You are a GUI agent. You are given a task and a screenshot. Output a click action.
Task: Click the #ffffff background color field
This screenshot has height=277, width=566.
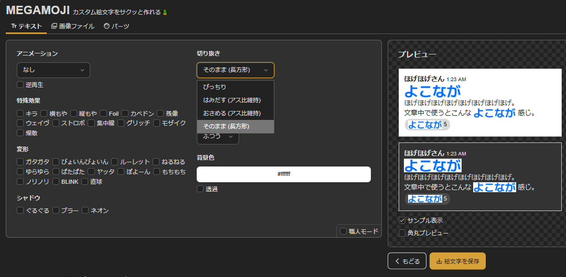point(283,174)
